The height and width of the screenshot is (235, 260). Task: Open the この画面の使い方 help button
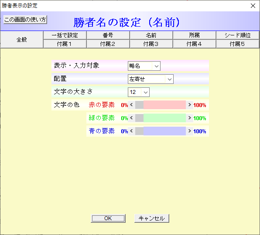(25, 20)
